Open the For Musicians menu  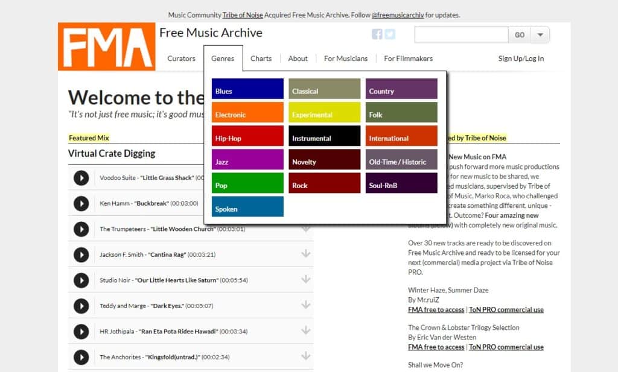click(x=346, y=58)
